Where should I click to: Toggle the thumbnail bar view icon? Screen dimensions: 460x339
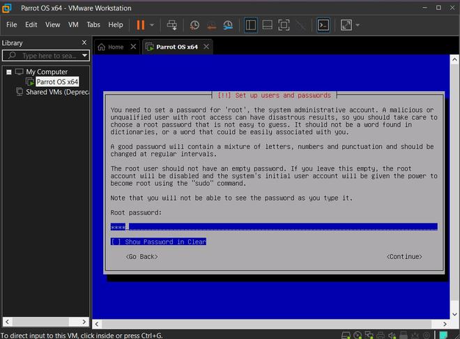267,25
